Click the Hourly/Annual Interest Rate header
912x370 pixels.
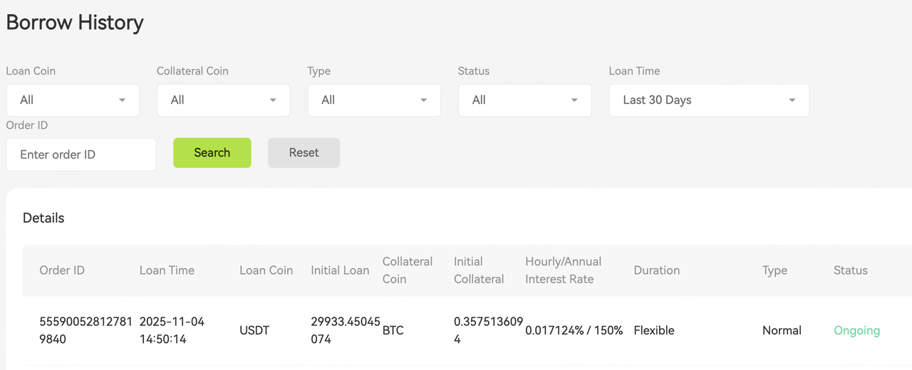pos(563,270)
